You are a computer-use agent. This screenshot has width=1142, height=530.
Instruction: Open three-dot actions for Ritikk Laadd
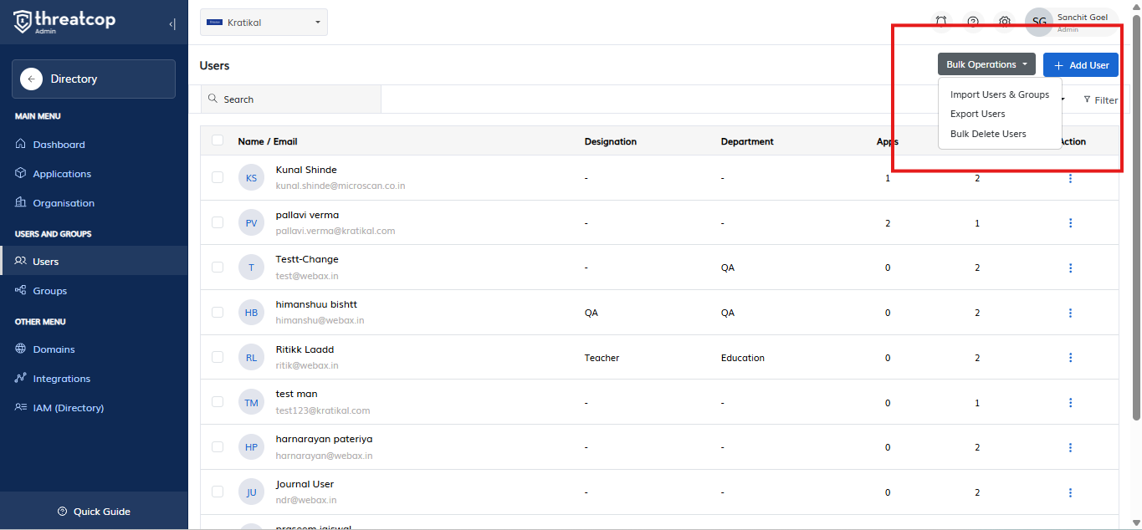[1070, 358]
